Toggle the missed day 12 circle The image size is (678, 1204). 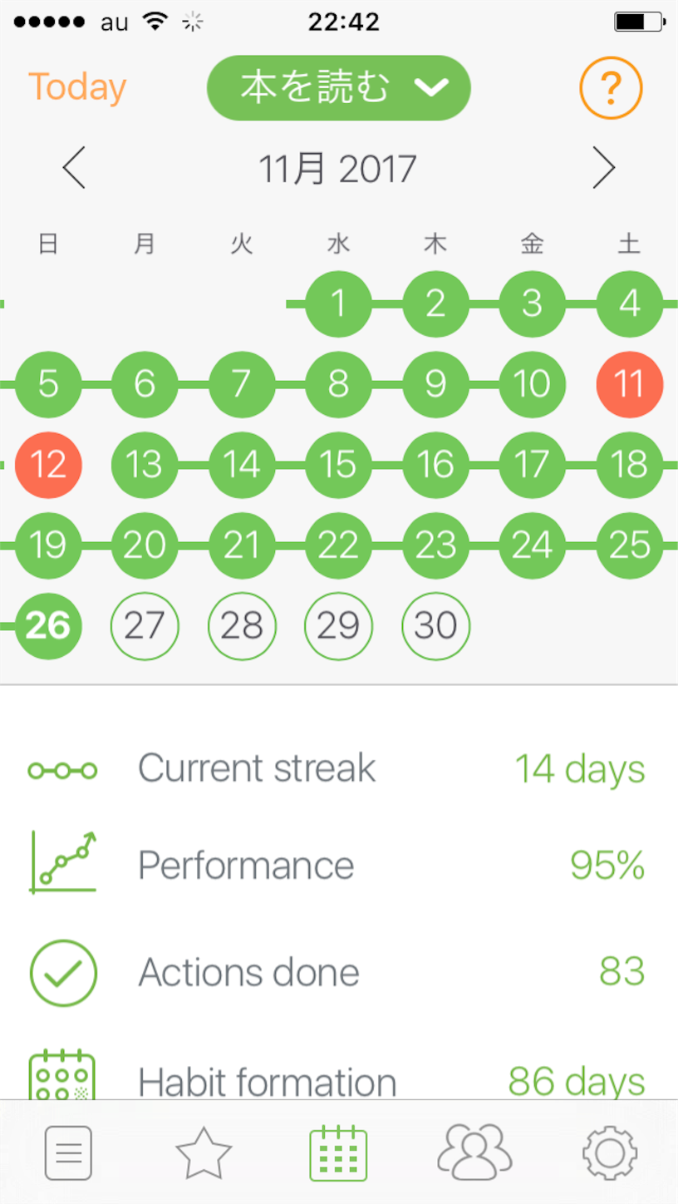point(48,464)
